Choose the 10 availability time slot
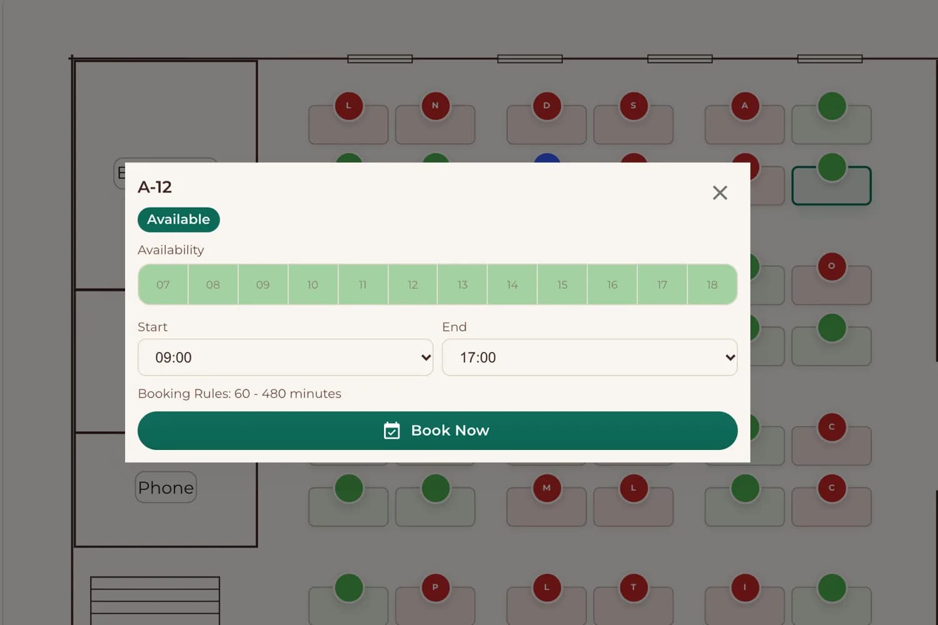 click(x=313, y=284)
